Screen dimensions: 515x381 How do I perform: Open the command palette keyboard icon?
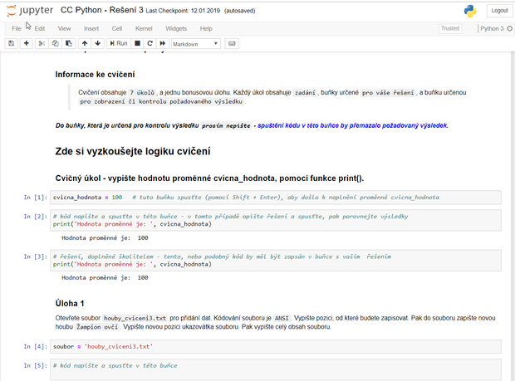click(230, 43)
